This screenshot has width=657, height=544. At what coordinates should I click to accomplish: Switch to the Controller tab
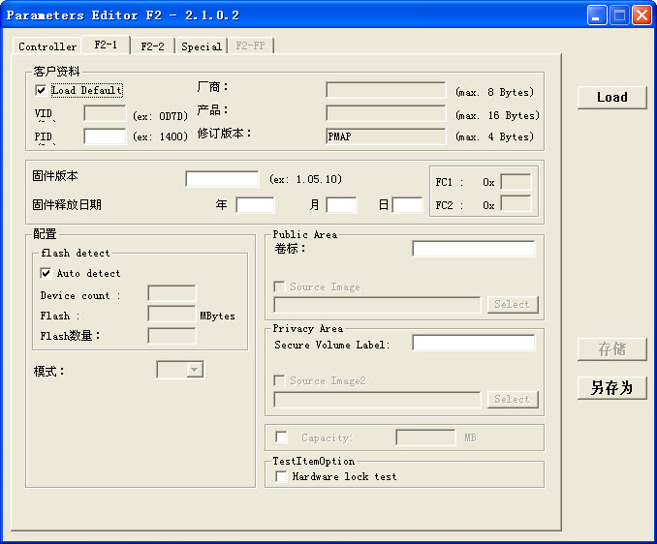(47, 46)
